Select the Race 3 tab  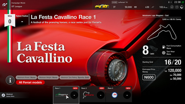119,94
